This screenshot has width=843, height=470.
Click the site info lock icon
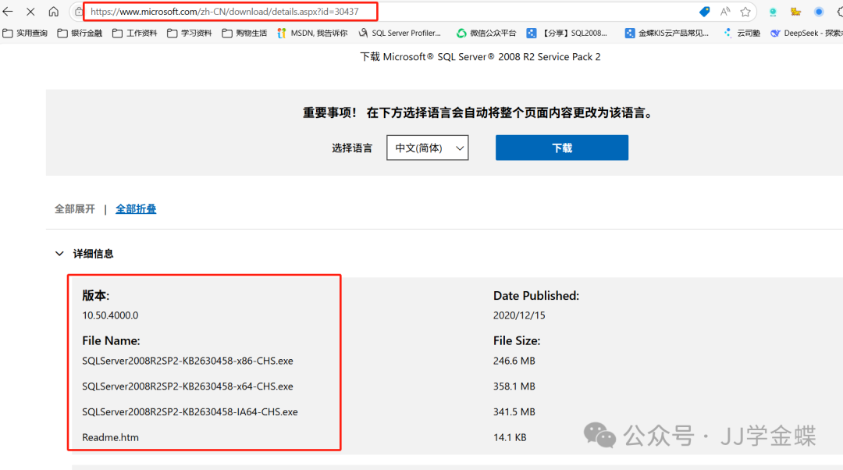click(79, 12)
